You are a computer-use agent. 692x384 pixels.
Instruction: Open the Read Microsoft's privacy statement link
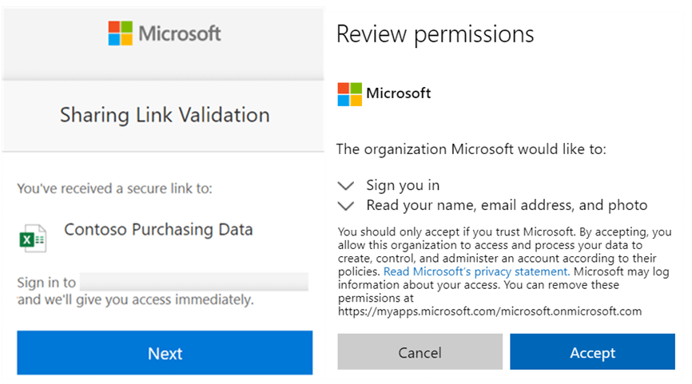(476, 271)
